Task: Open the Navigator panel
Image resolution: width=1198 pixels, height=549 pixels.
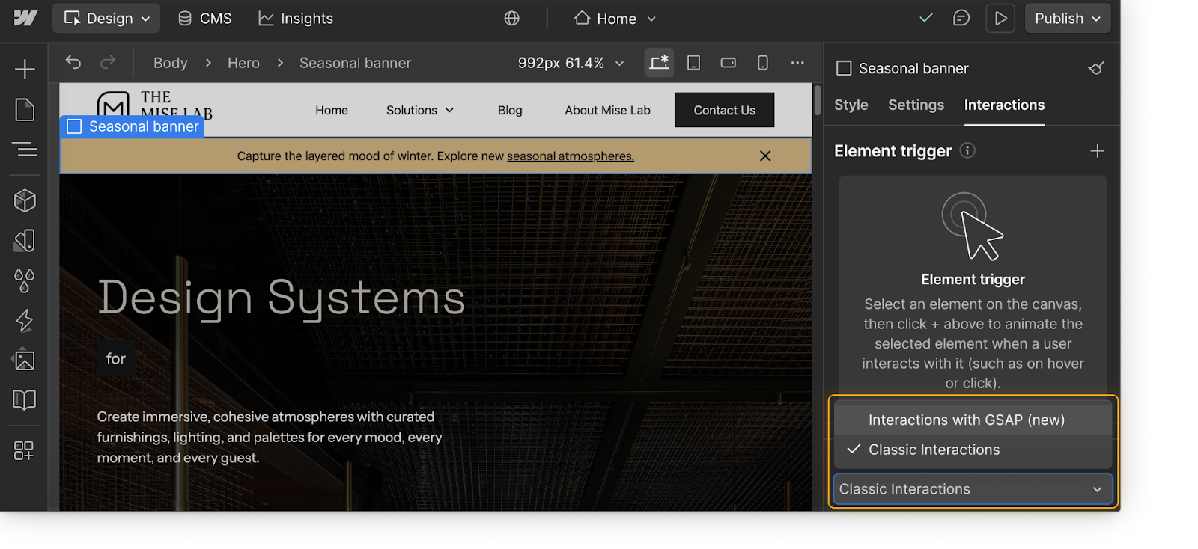Action: (x=25, y=150)
